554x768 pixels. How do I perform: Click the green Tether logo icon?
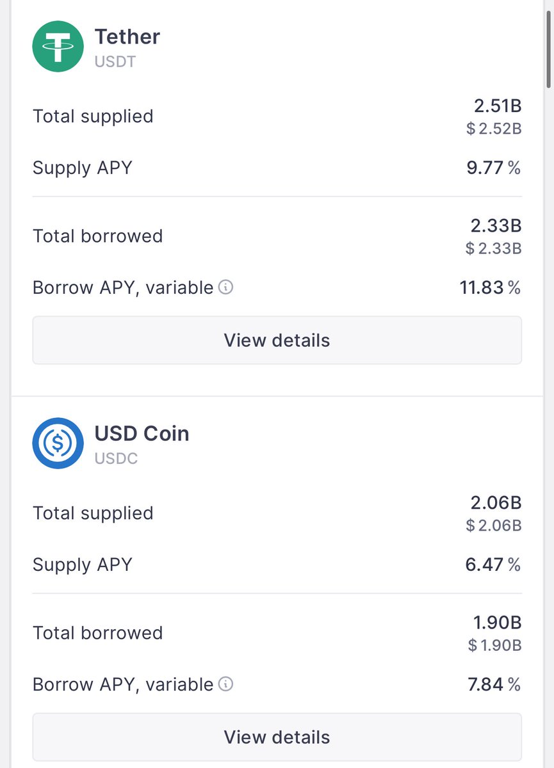point(58,47)
